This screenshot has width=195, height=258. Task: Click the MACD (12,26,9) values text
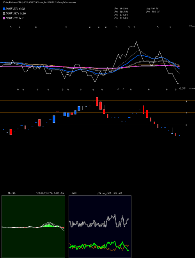coord(50,193)
